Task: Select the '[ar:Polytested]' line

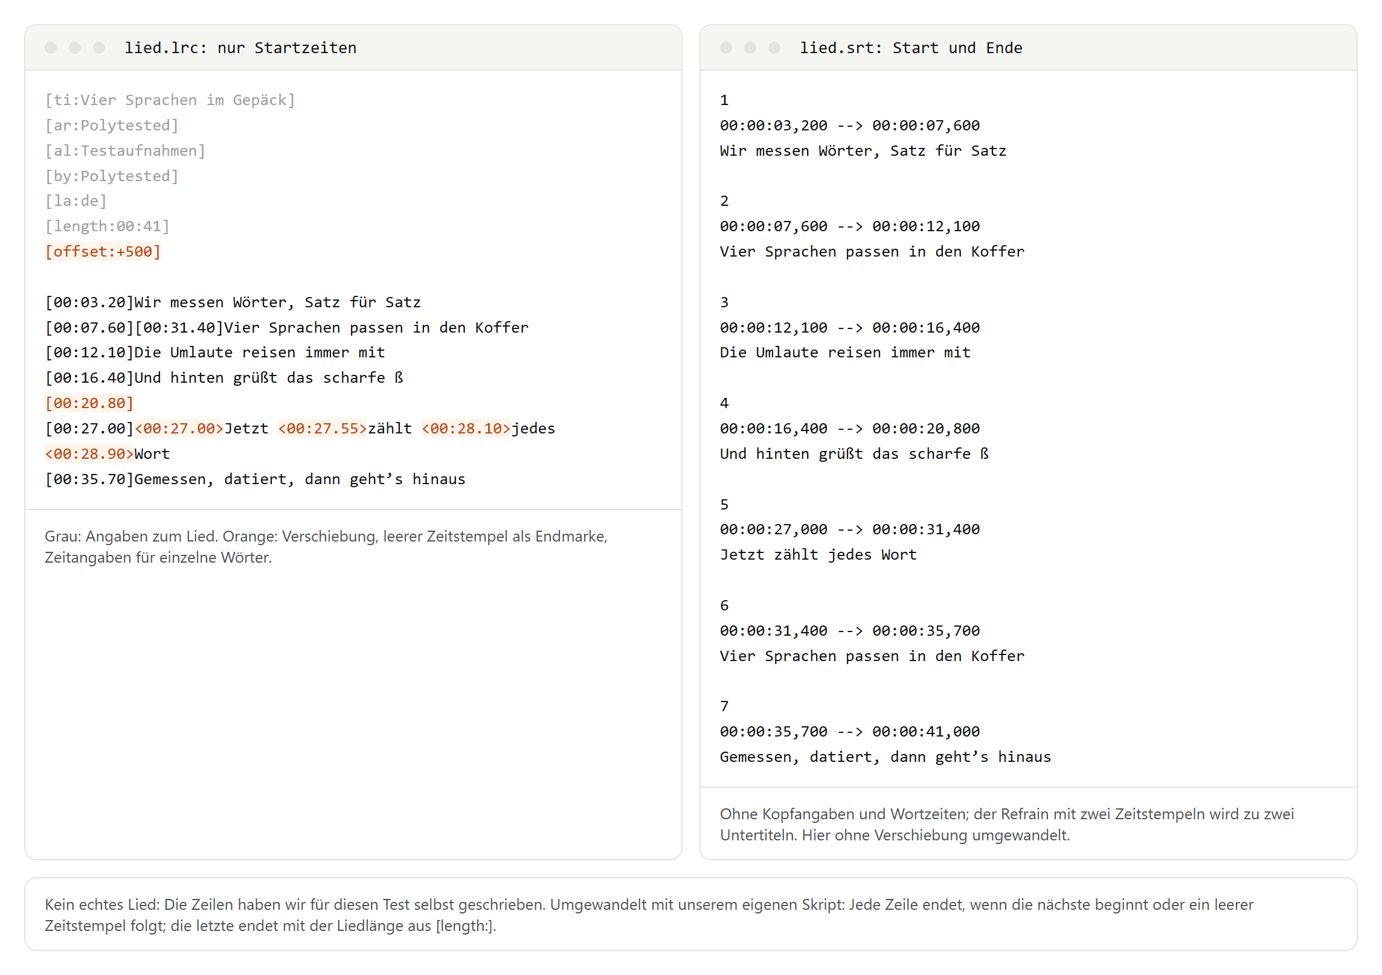Action: click(x=112, y=126)
